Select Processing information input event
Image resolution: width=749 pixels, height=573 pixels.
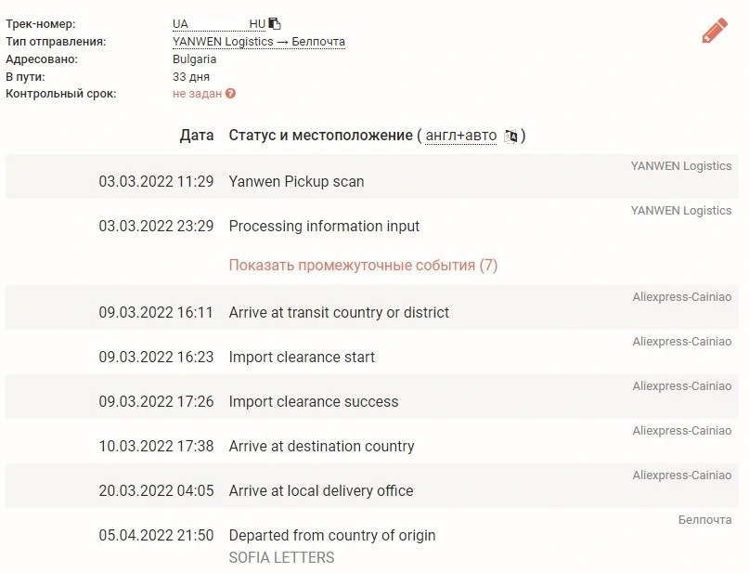pos(324,226)
